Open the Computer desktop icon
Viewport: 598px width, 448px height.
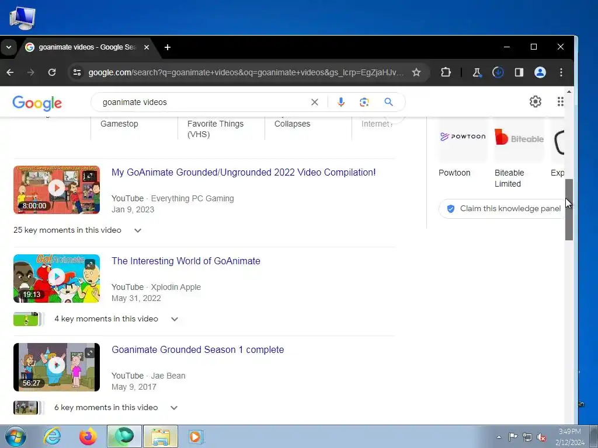(x=22, y=18)
